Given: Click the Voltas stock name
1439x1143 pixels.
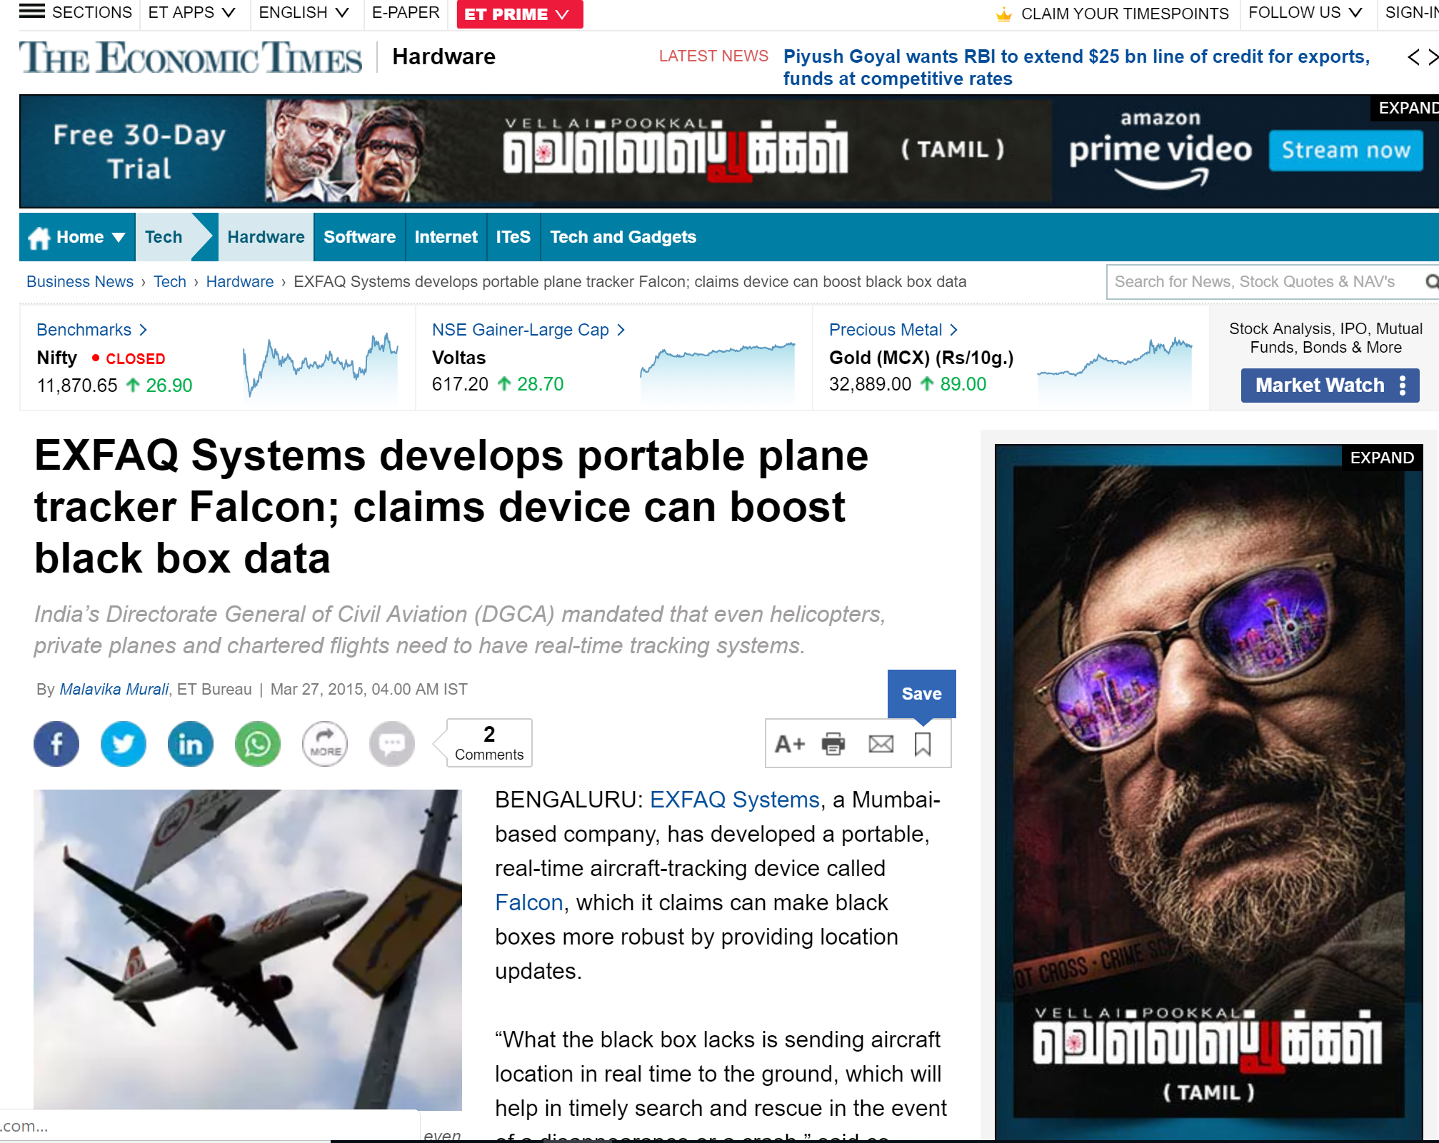Looking at the screenshot, I should point(458,358).
